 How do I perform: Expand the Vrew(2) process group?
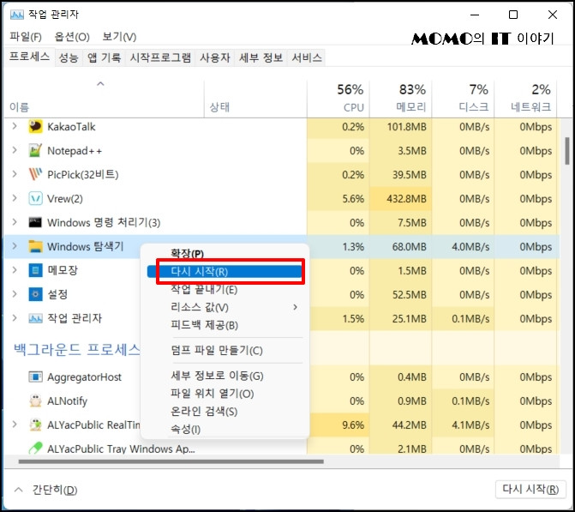click(x=15, y=198)
